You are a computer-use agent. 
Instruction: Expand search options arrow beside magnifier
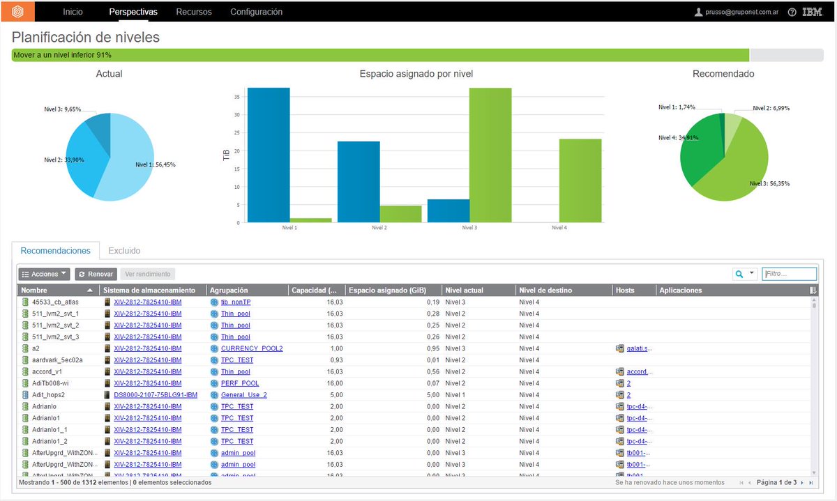[752, 274]
